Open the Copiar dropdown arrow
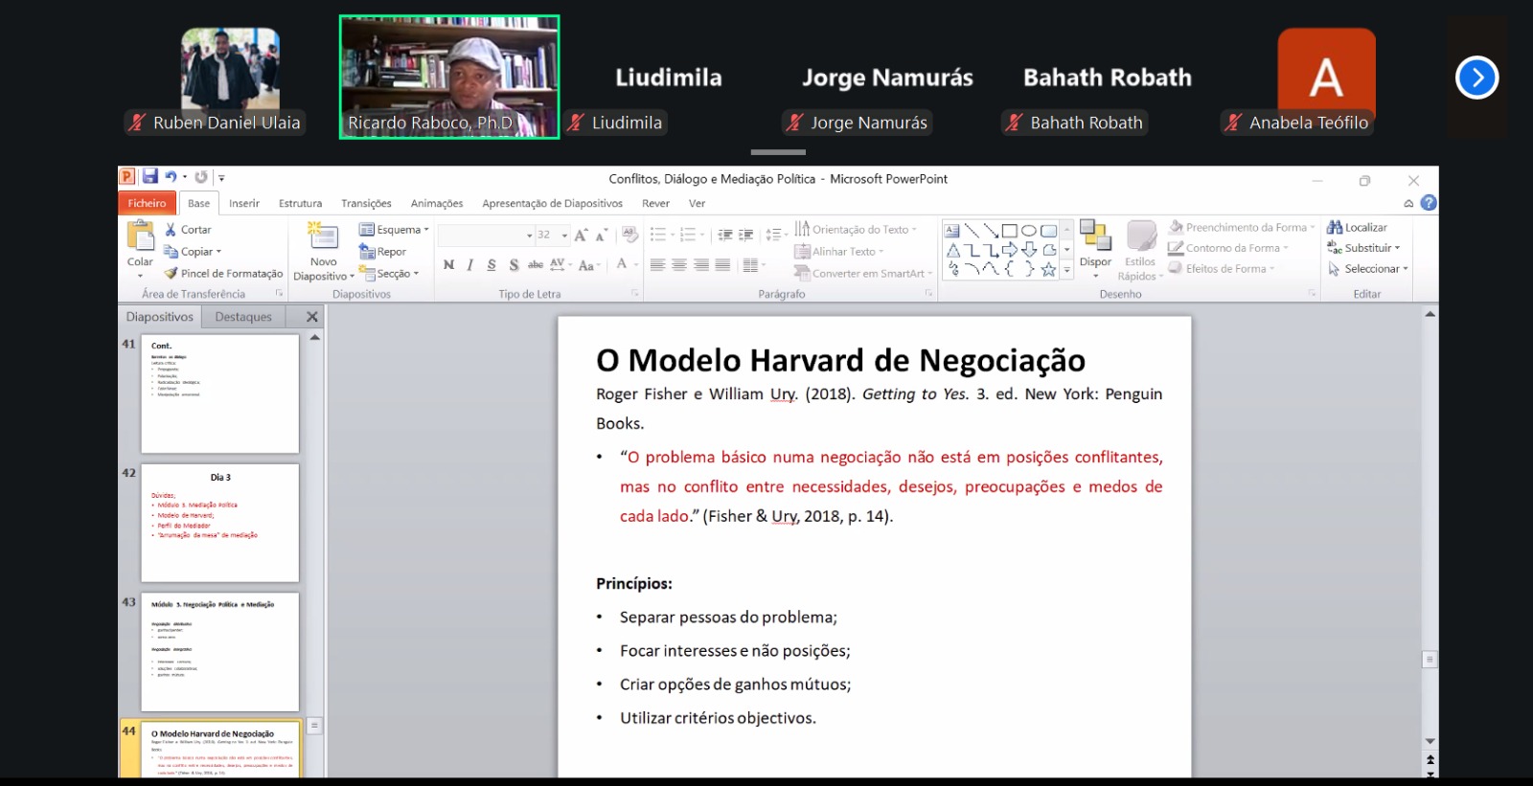This screenshot has width=1533, height=786. [x=218, y=252]
